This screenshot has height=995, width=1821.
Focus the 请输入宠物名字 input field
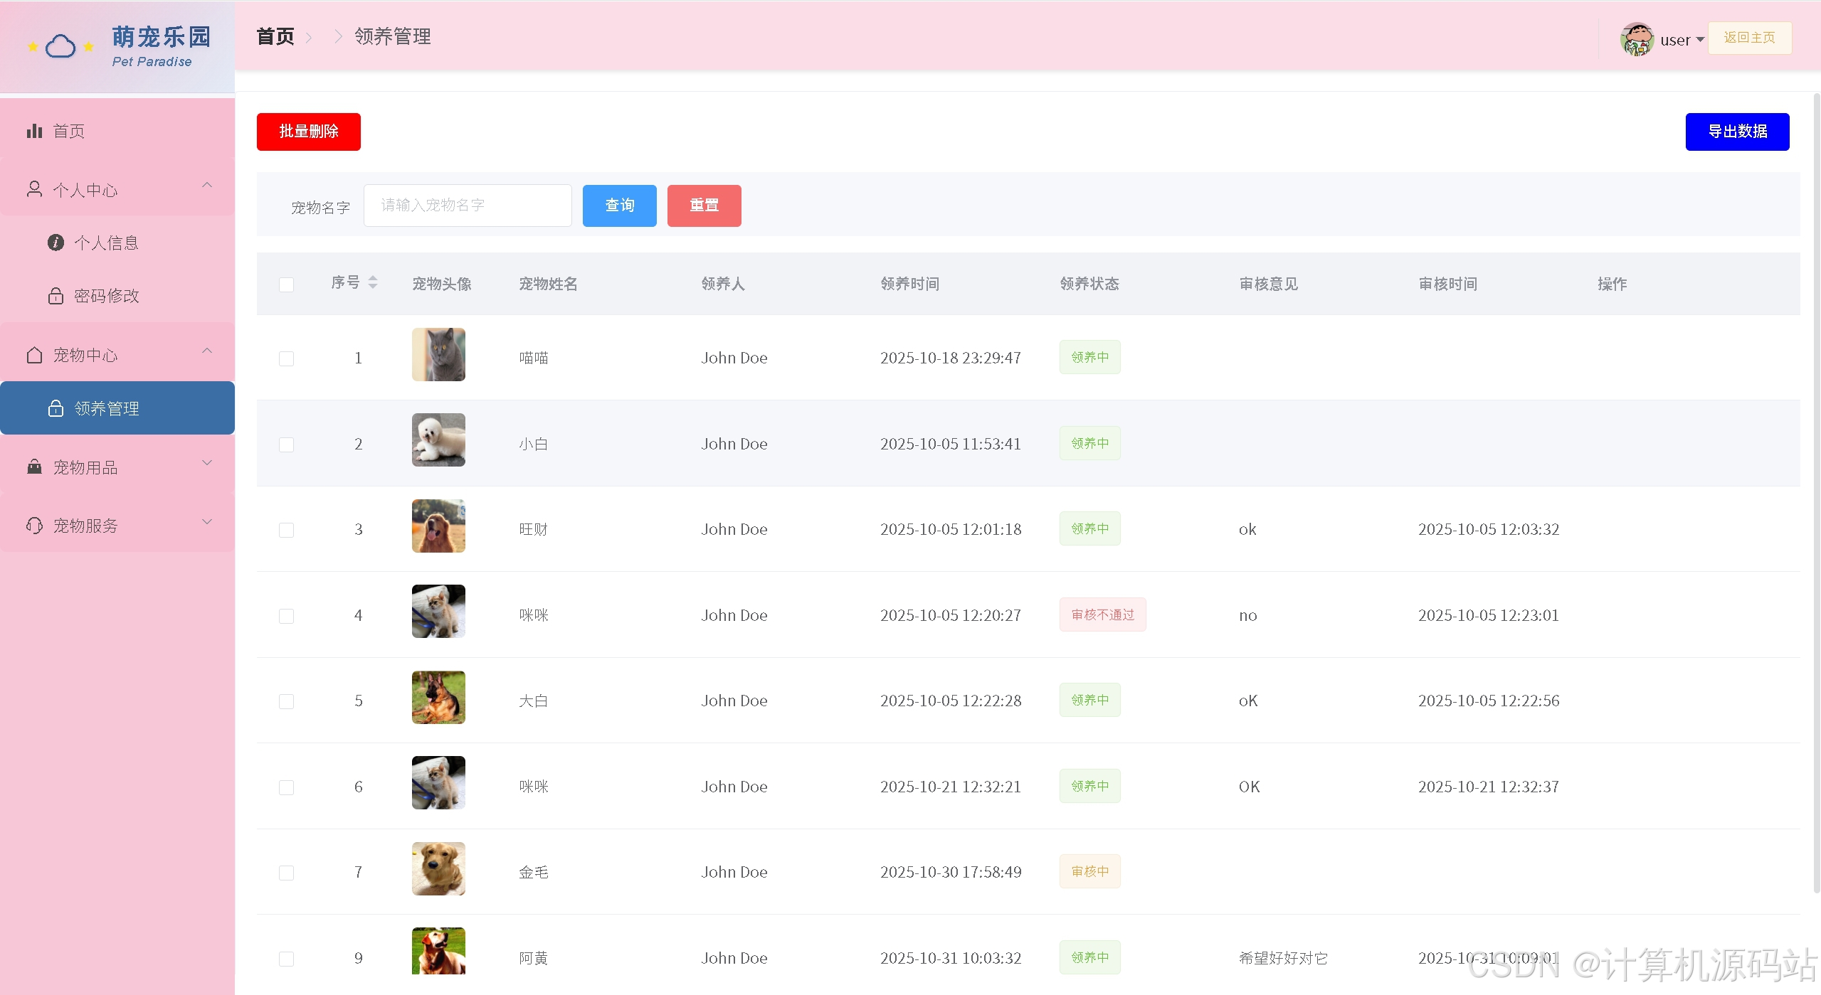point(468,206)
